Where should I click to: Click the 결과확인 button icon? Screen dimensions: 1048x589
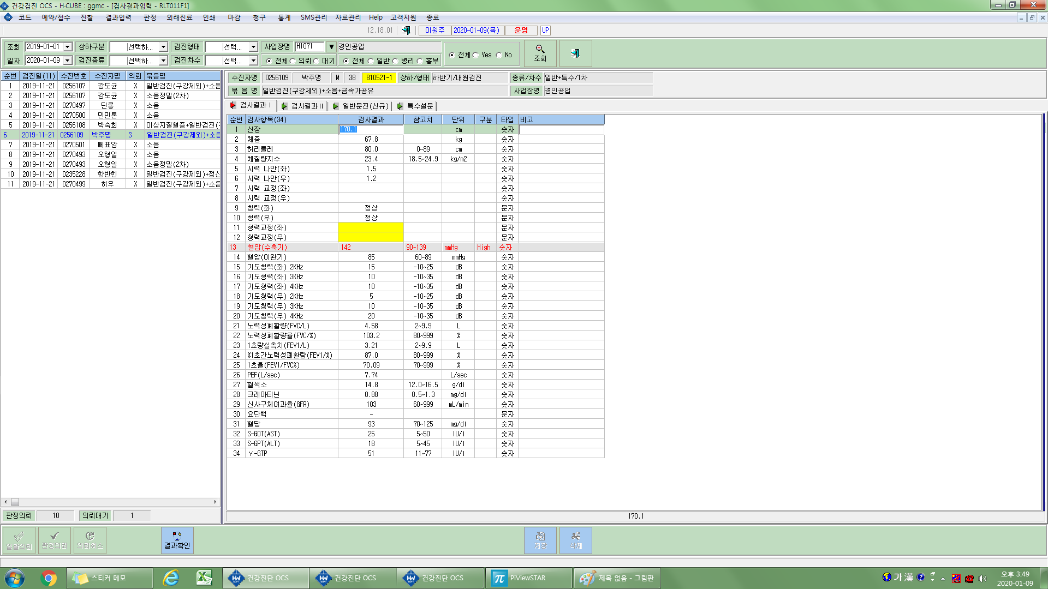tap(177, 540)
